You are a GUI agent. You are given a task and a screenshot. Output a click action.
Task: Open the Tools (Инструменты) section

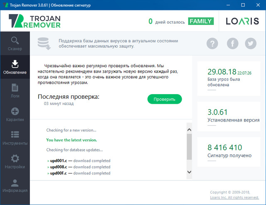(x=15, y=139)
